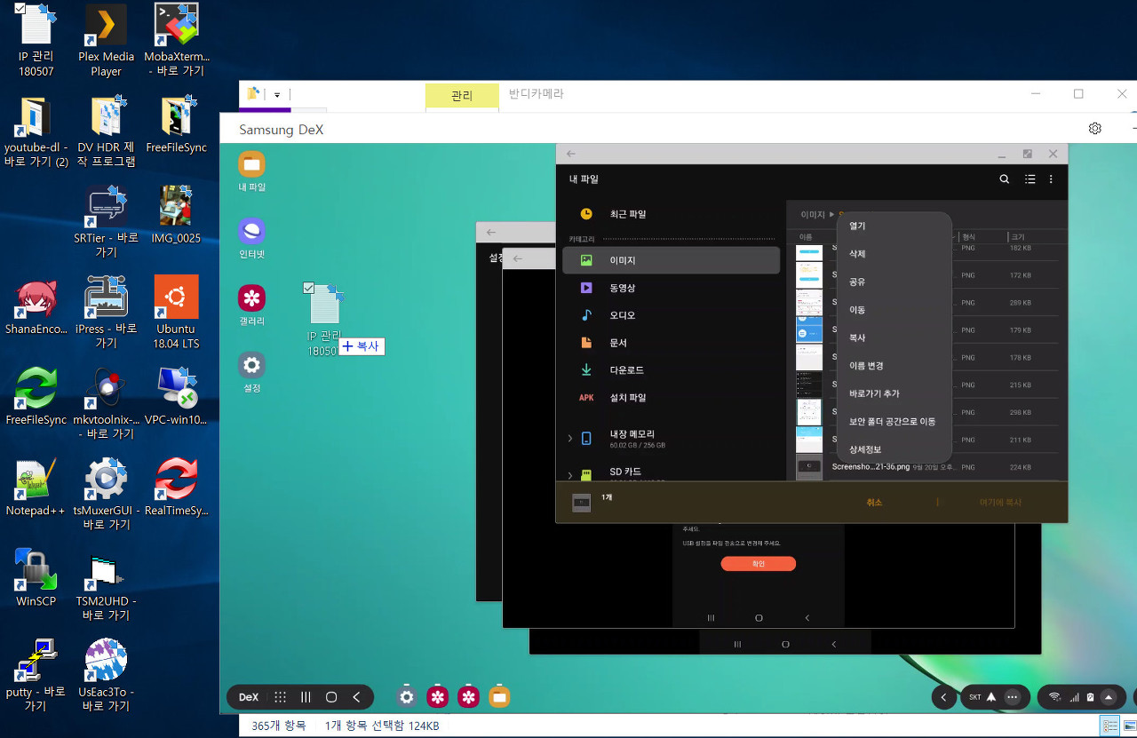Select the putty desktop shortcut
1137x738 pixels.
[36, 675]
